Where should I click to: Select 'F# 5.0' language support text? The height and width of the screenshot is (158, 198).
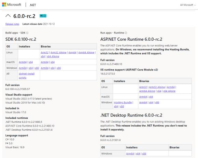pyautogui.click(x=9, y=143)
